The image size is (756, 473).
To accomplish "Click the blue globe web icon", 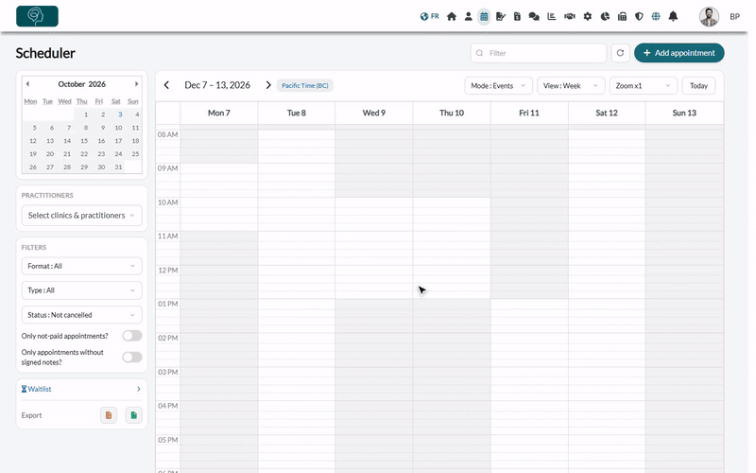I will [656, 16].
